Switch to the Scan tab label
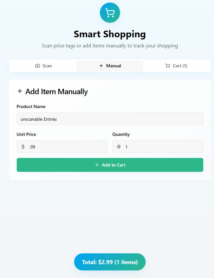 (47, 66)
